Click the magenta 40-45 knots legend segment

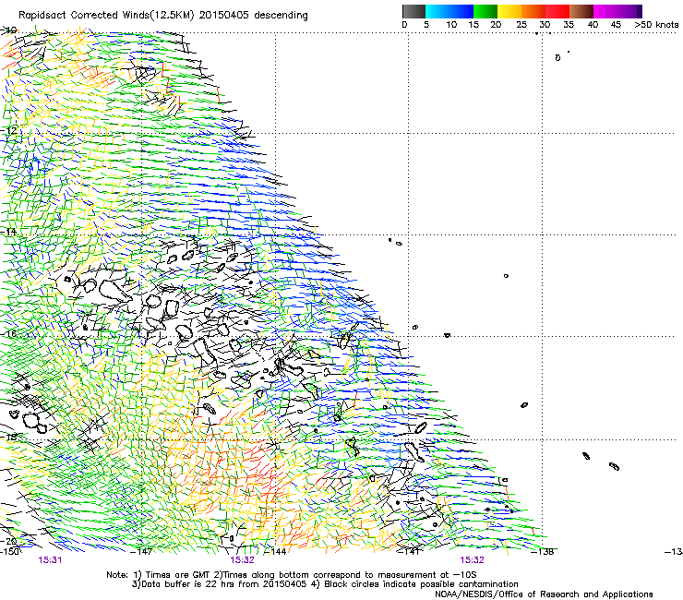[605, 11]
